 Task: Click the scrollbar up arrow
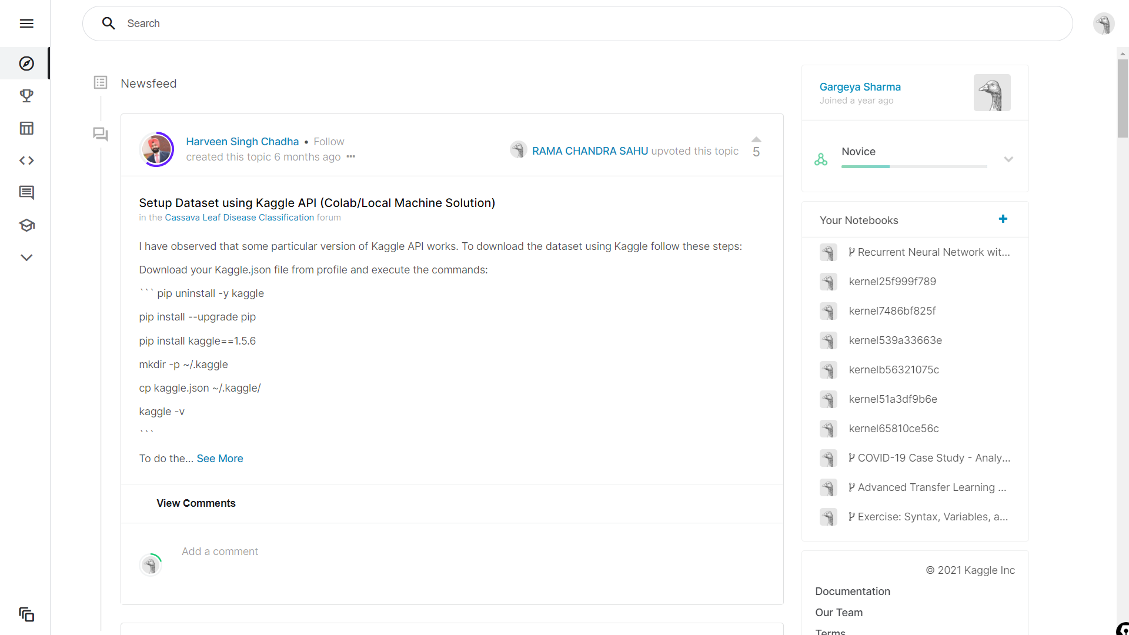(1123, 53)
